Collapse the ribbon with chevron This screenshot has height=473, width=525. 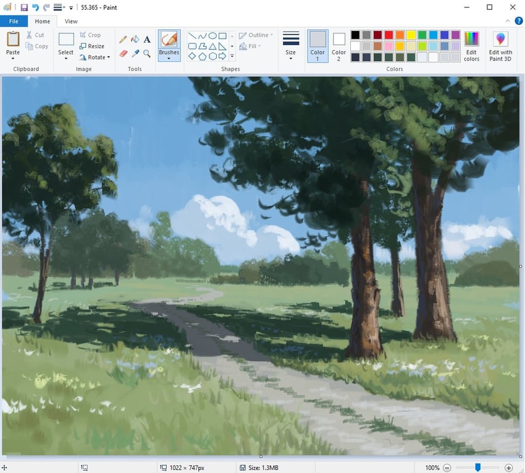[x=508, y=21]
